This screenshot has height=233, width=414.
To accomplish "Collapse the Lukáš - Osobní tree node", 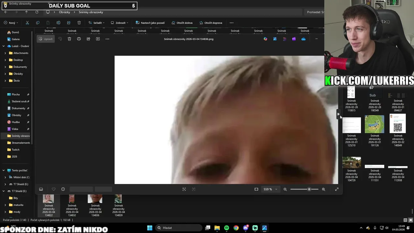I will pos(4,46).
